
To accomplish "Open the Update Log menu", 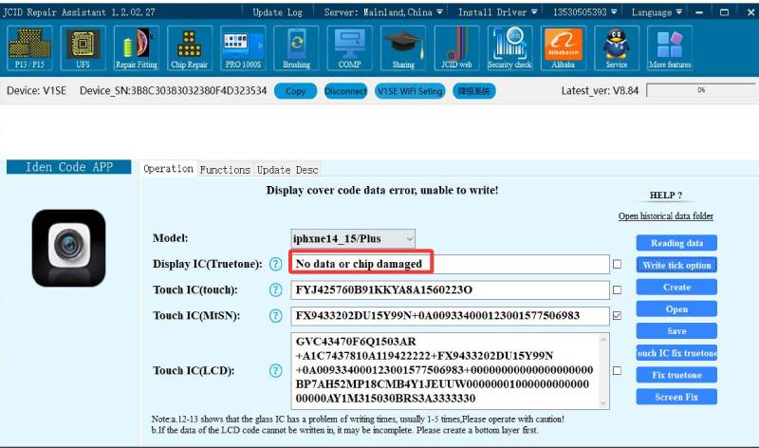I will pos(277,12).
